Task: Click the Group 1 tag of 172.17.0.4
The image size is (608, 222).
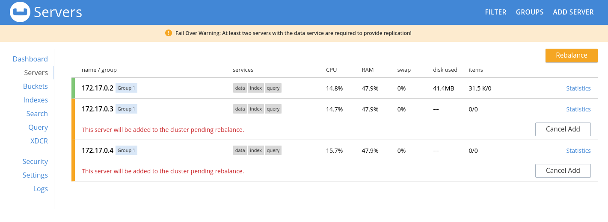Action: coord(126,150)
